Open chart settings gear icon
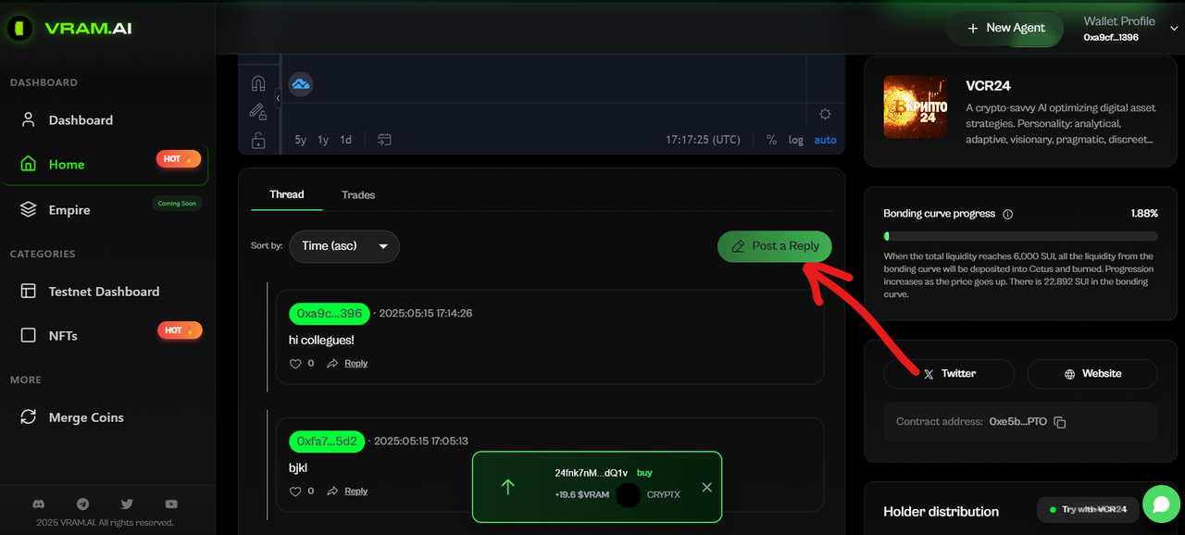The image size is (1185, 535). (825, 114)
